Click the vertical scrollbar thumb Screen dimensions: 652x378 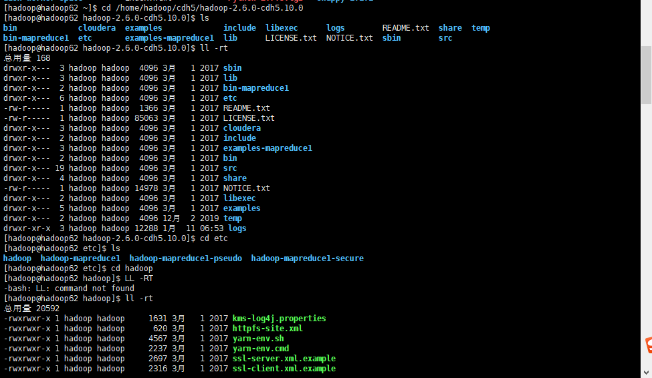click(646, 75)
